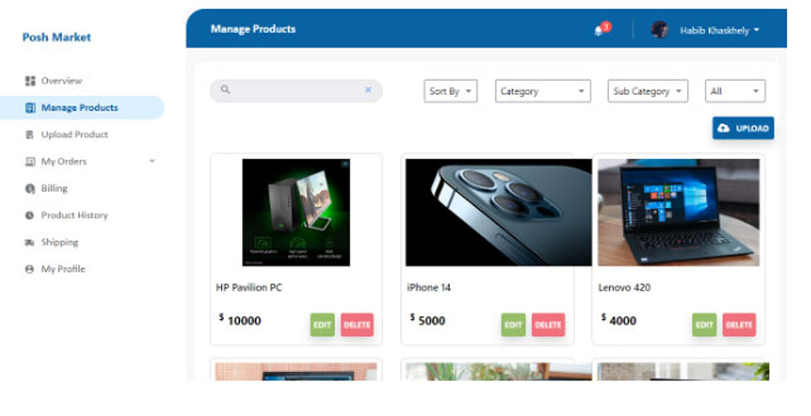811x416 pixels.
Task: Click the Manage Products header title
Action: coord(253,29)
